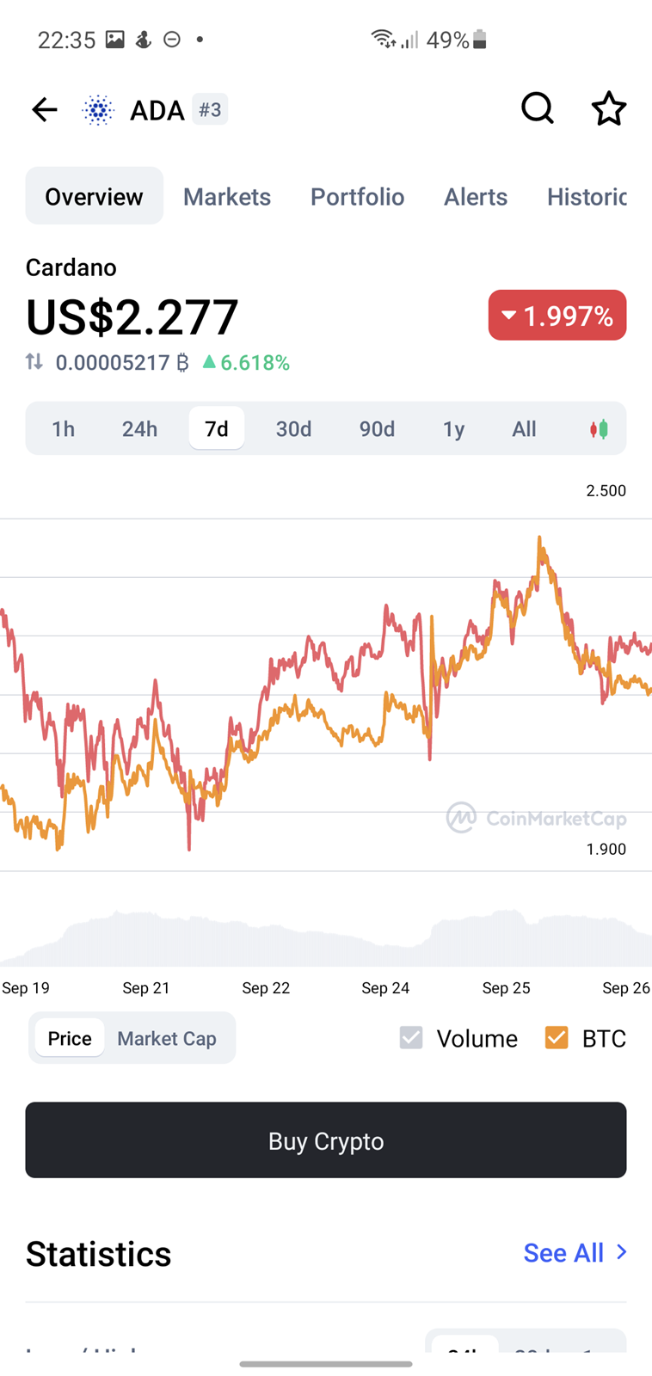Screen dimensions: 652x1376
Task: Tap the image notification icon in status bar
Action: coord(115,40)
